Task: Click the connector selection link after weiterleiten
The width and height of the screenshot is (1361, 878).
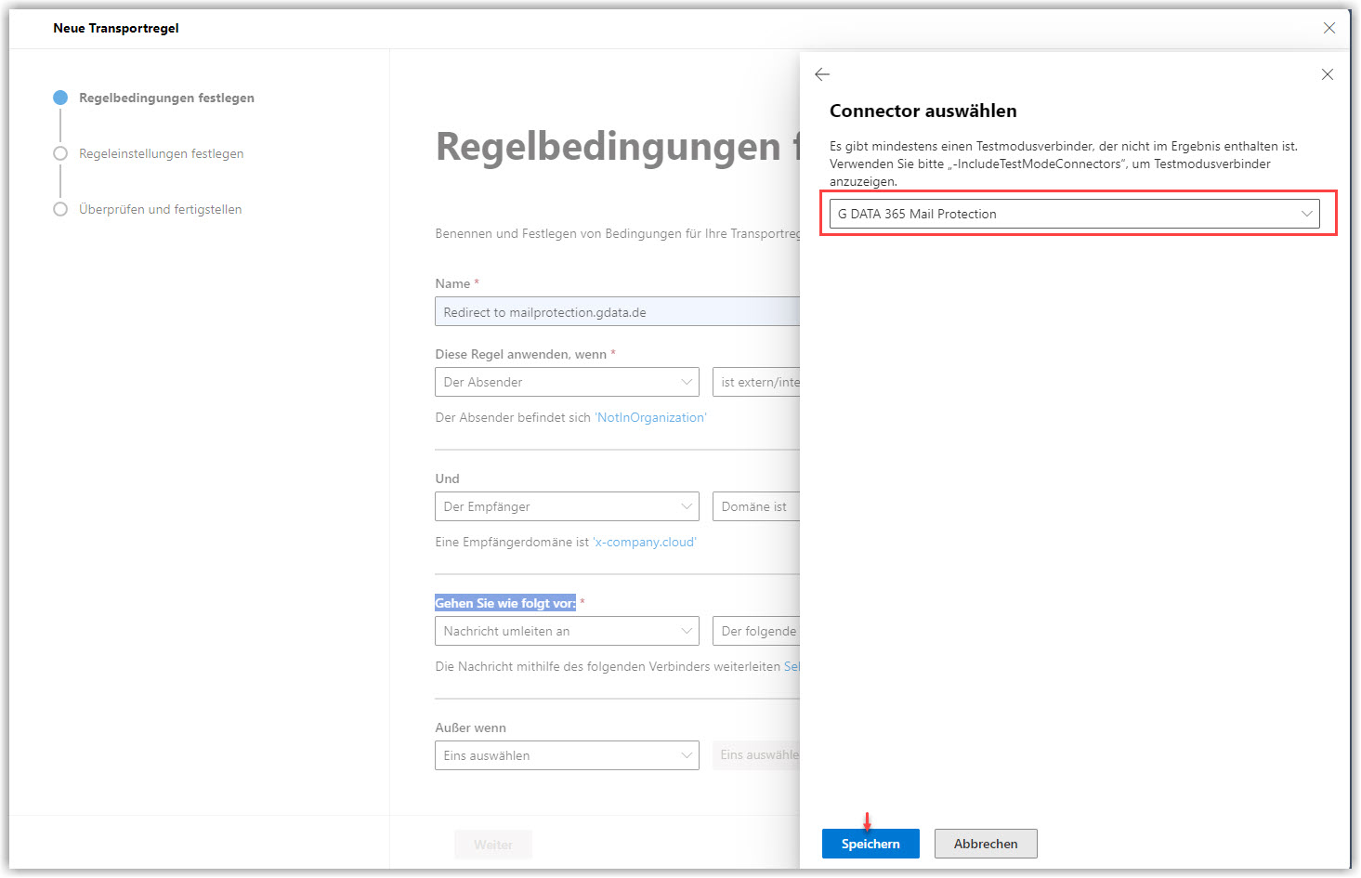Action: pyautogui.click(x=792, y=667)
